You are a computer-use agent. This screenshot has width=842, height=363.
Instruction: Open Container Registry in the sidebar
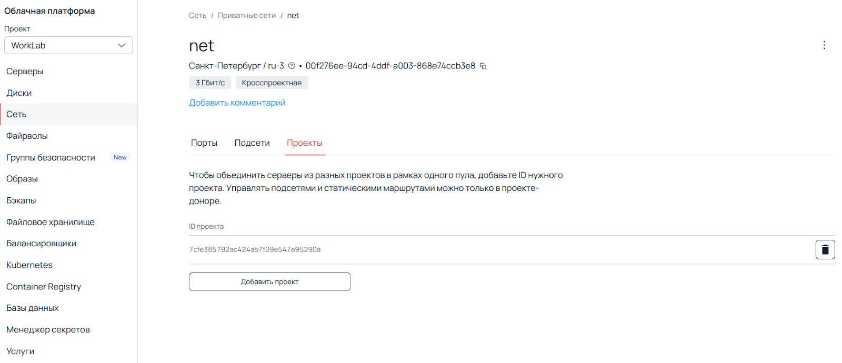click(x=68, y=287)
